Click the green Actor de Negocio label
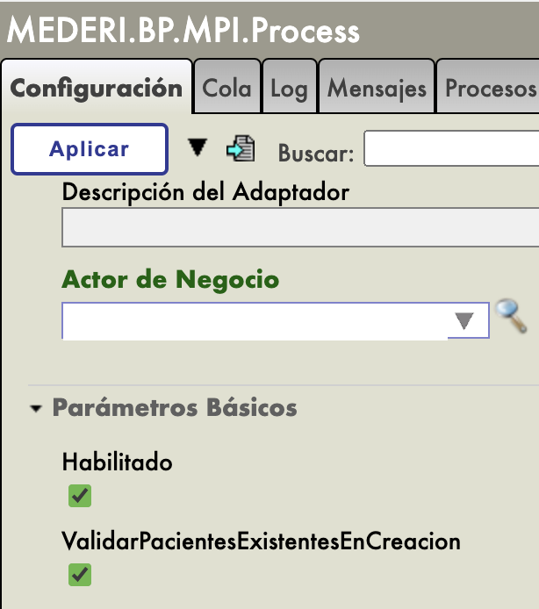The image size is (539, 609). (170, 280)
